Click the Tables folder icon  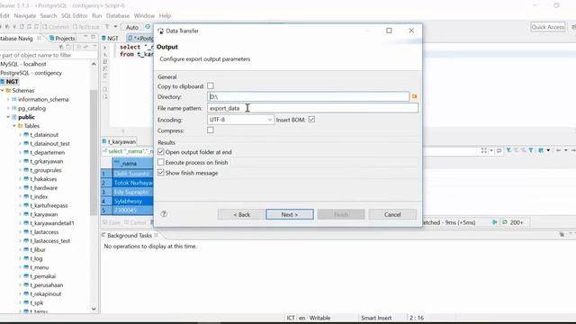click(x=20, y=126)
